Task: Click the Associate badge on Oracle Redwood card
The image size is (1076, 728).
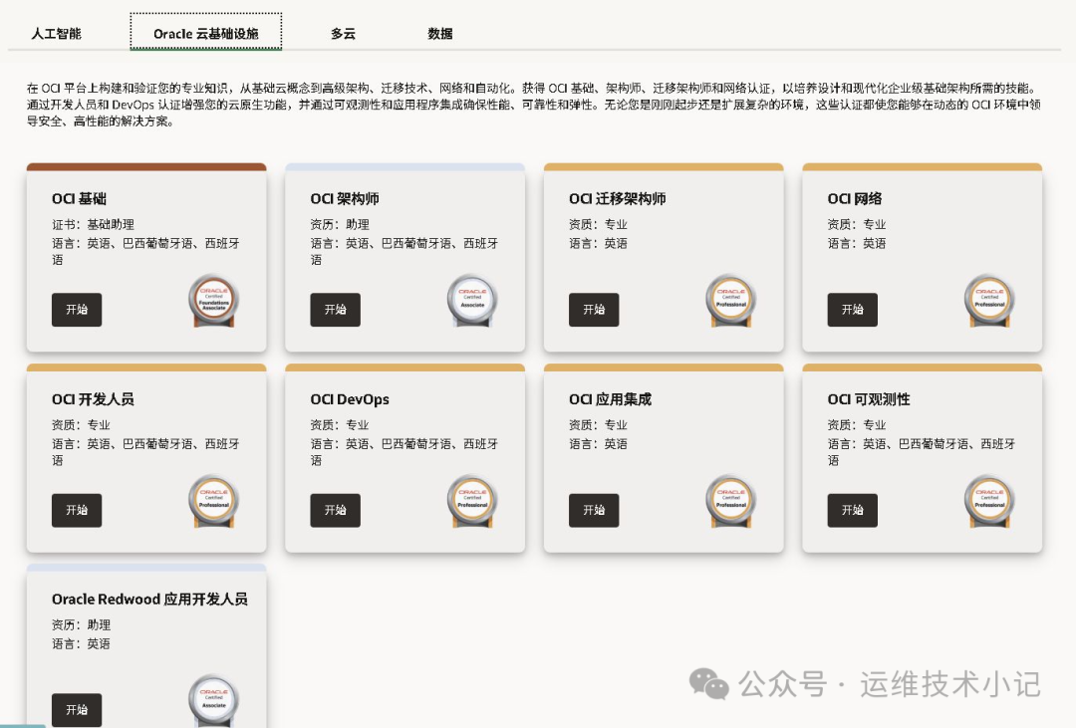Action: tap(214, 700)
